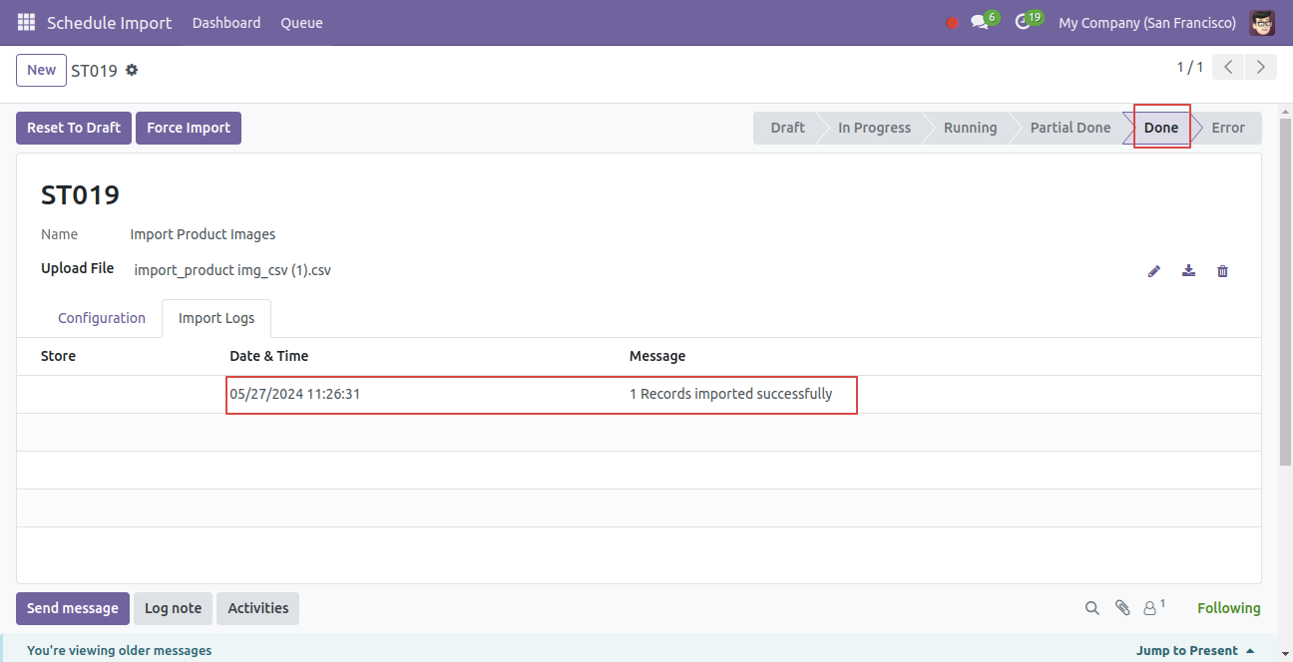1293x662 pixels.
Task: Create a New record
Action: [41, 70]
